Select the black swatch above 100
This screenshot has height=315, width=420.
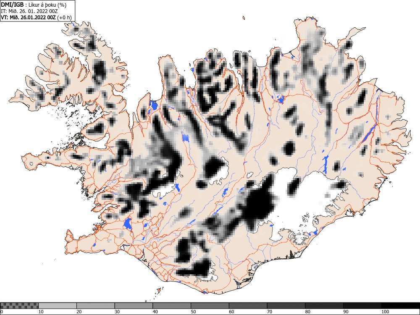pos(400,306)
